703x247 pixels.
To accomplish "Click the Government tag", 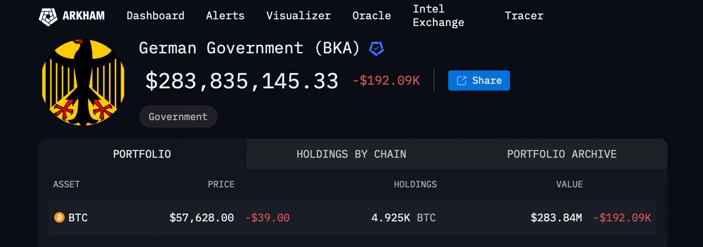I will pyautogui.click(x=178, y=117).
